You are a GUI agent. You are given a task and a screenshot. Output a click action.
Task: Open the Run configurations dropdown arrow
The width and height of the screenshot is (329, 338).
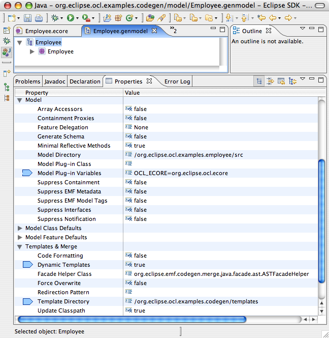point(77,18)
